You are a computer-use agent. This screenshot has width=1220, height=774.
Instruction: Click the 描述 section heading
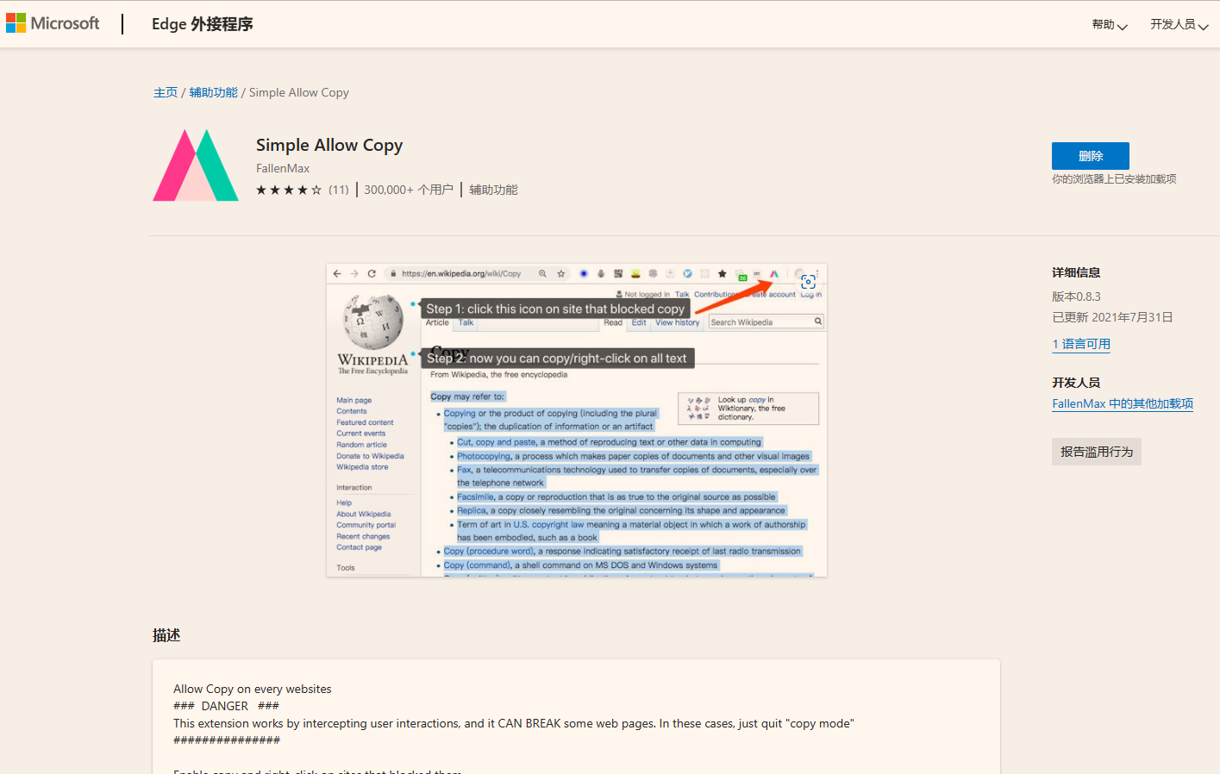coord(166,635)
